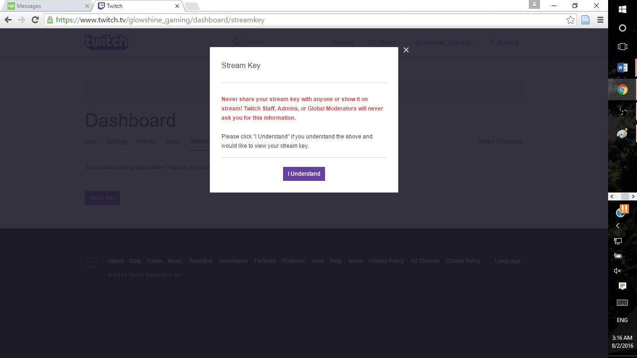Click the forward navigation arrow
The height and width of the screenshot is (358, 637).
21,20
